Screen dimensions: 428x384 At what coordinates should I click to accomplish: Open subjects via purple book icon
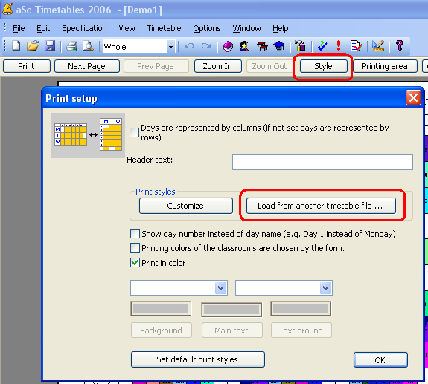[x=228, y=46]
